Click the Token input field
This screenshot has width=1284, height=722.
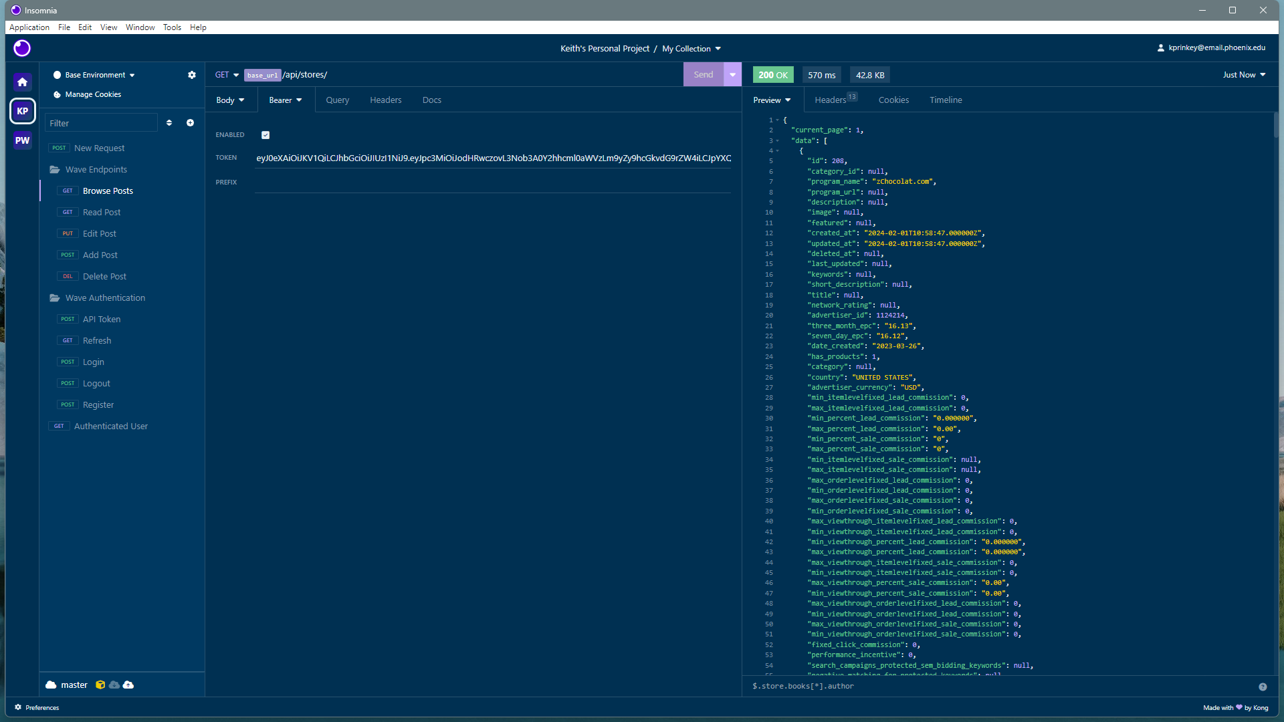493,158
